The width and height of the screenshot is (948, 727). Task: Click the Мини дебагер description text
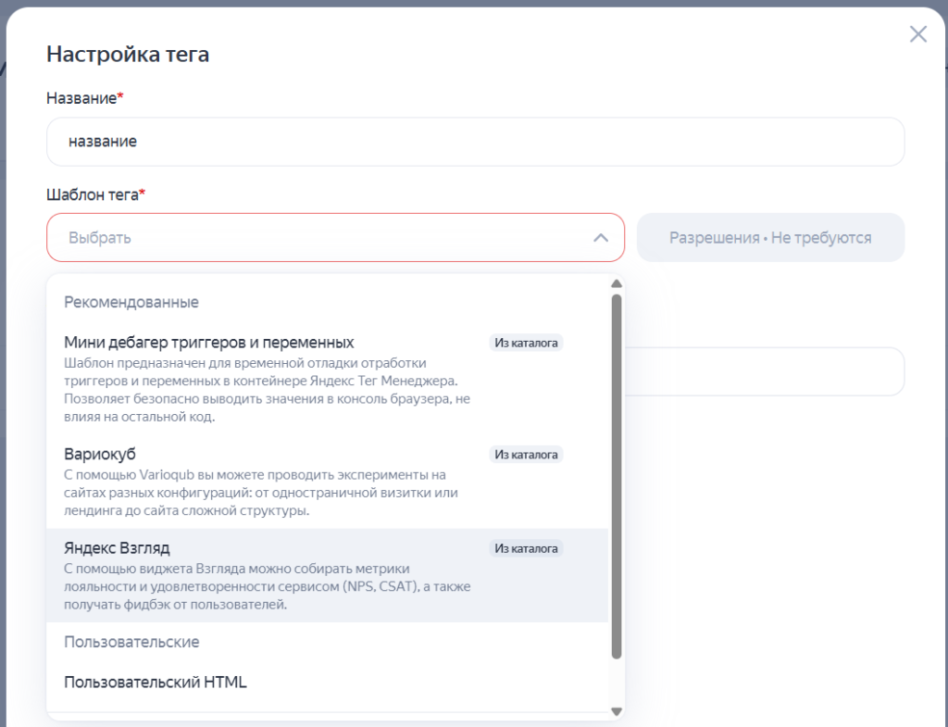click(x=268, y=390)
